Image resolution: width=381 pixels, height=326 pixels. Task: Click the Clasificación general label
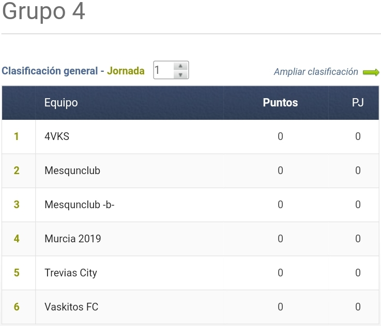tap(50, 71)
